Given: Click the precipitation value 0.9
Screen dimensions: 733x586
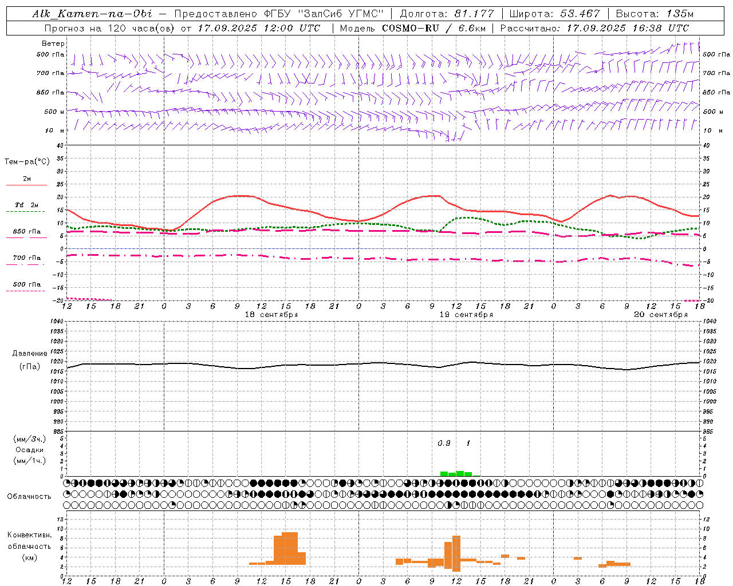Looking at the screenshot, I should [444, 444].
